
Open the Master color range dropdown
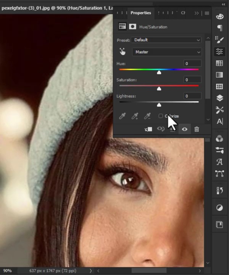[167, 52]
